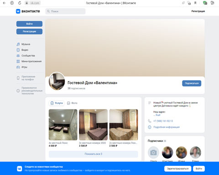Click the VK logo in the header

[28, 11]
